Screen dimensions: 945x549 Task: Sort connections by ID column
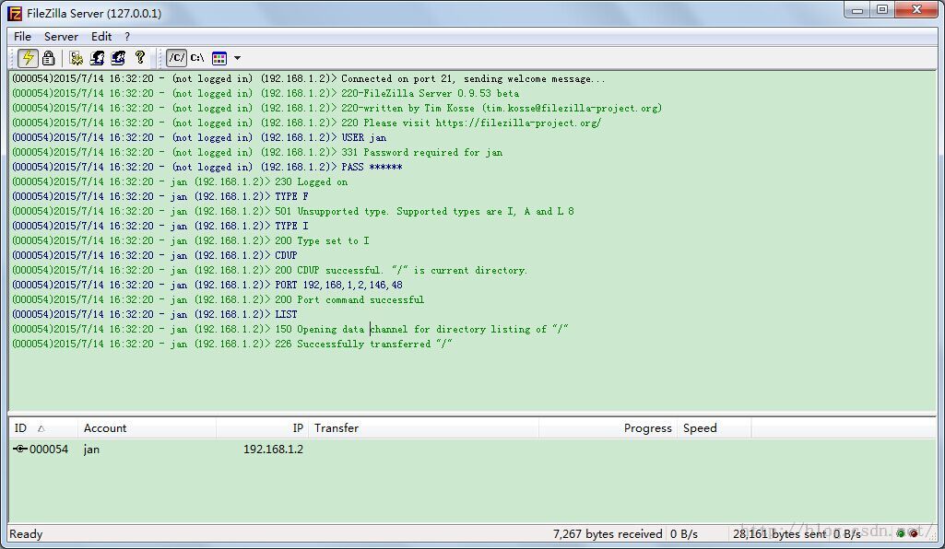pyautogui.click(x=42, y=428)
